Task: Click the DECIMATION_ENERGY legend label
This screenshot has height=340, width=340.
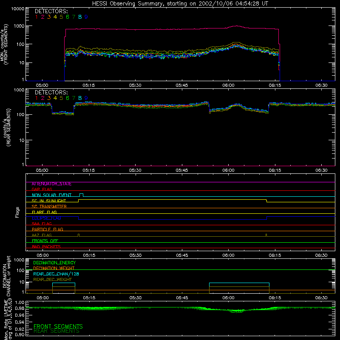Action: (x=54, y=263)
